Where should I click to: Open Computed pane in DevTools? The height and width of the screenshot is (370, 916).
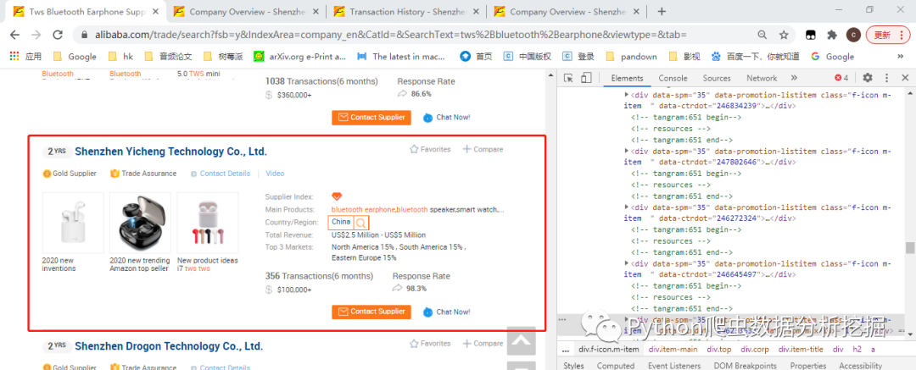[616, 365]
